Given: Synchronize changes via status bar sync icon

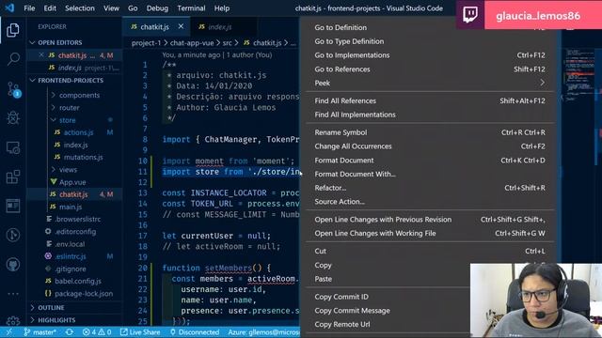Looking at the screenshot, I should point(69,332).
